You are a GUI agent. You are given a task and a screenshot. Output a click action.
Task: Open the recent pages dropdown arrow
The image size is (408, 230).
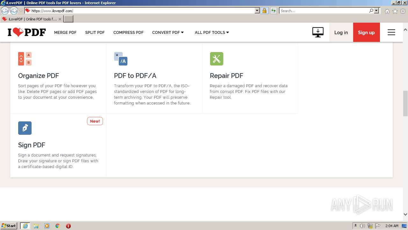(21, 11)
